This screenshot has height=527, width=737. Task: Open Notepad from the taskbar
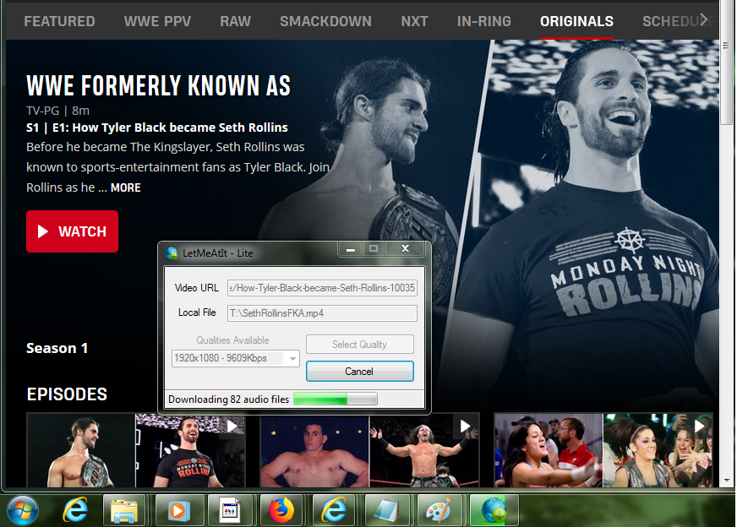(386, 510)
